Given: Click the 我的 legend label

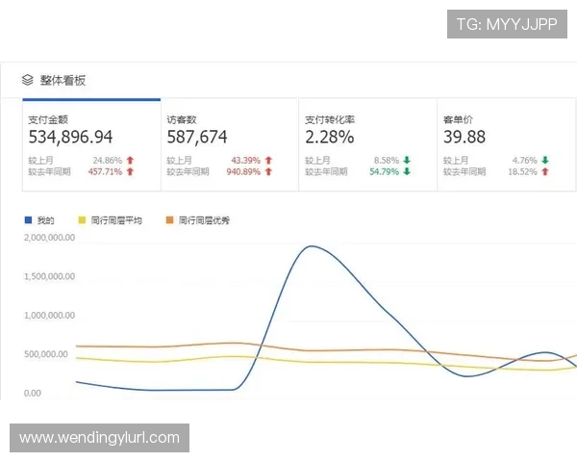Looking at the screenshot, I should pos(45,220).
